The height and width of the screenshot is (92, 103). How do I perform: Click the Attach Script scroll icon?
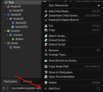[46, 36]
